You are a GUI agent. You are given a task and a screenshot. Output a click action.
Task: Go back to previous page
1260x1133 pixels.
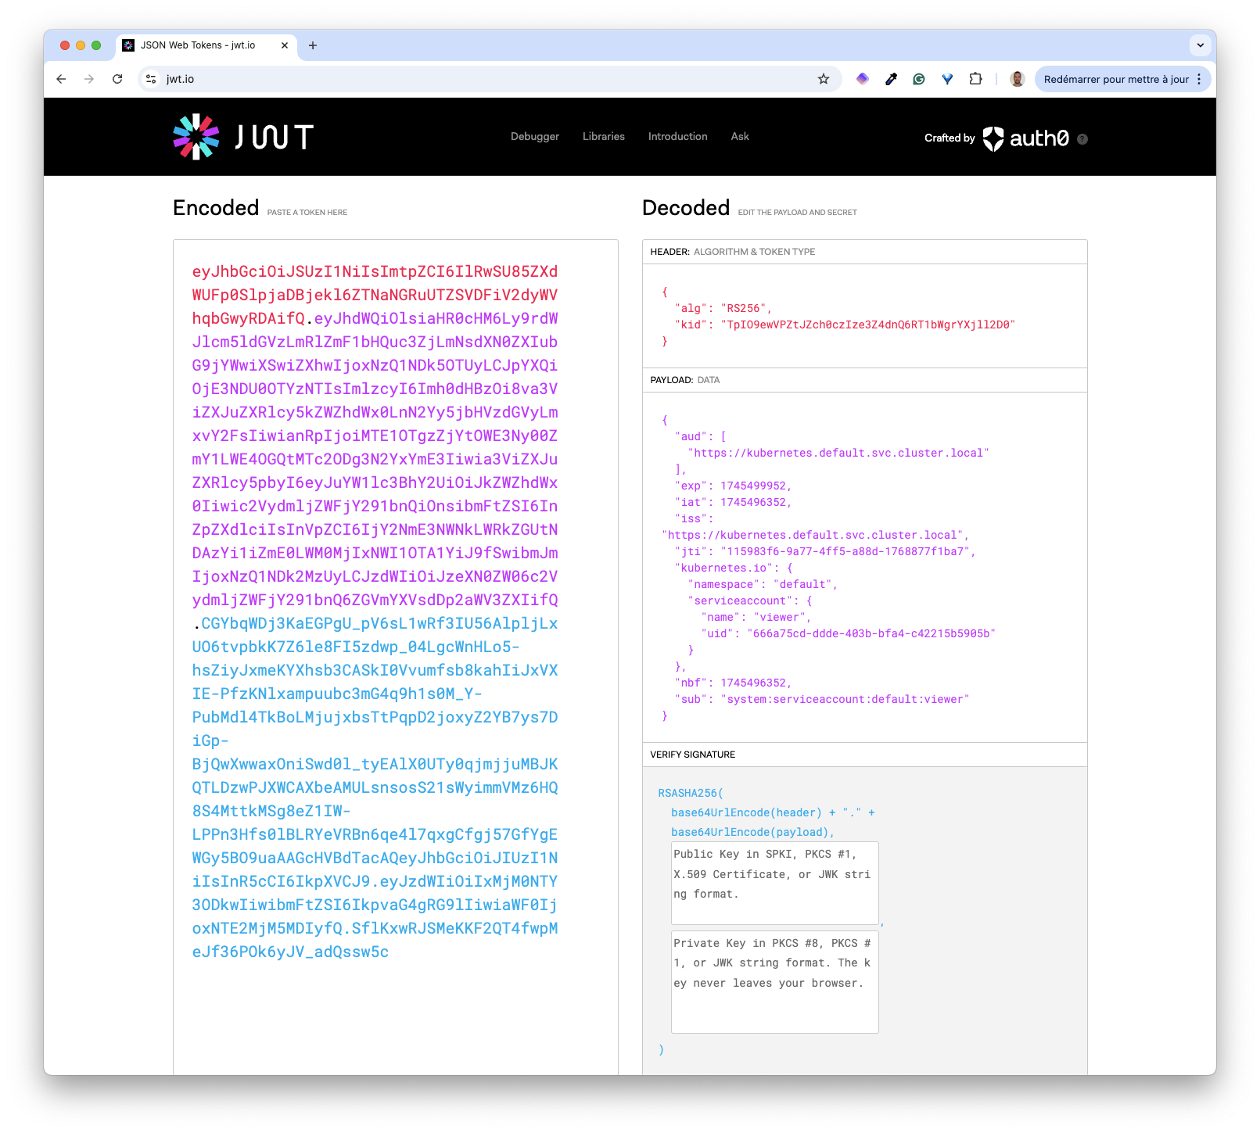click(x=61, y=79)
